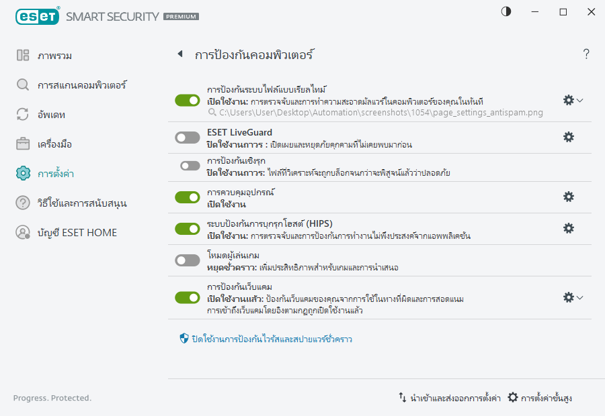Open Device Control settings gear
Viewport: 605px width, 416px height.
click(569, 197)
